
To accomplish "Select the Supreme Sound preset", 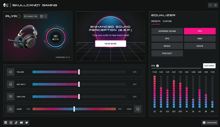I will [167, 31].
